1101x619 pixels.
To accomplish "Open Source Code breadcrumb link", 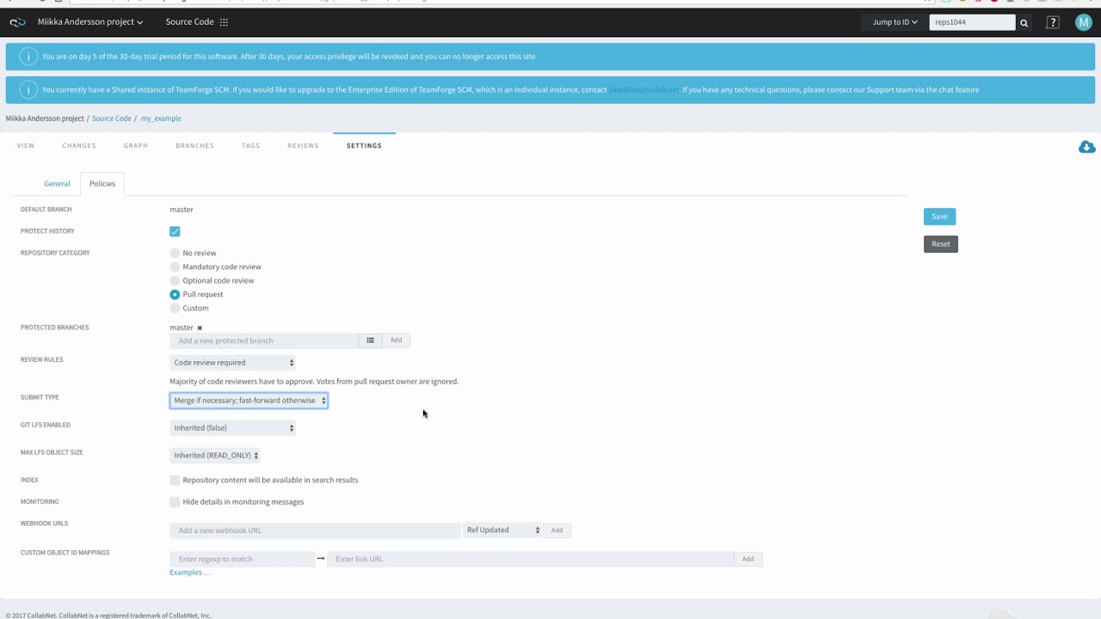I will tap(112, 119).
